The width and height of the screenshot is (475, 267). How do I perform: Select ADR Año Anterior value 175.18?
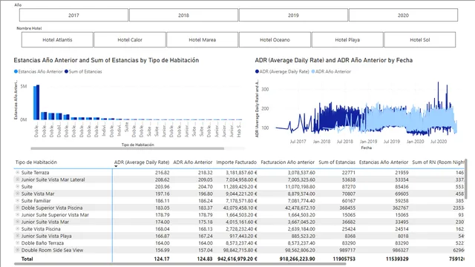tap(205, 222)
